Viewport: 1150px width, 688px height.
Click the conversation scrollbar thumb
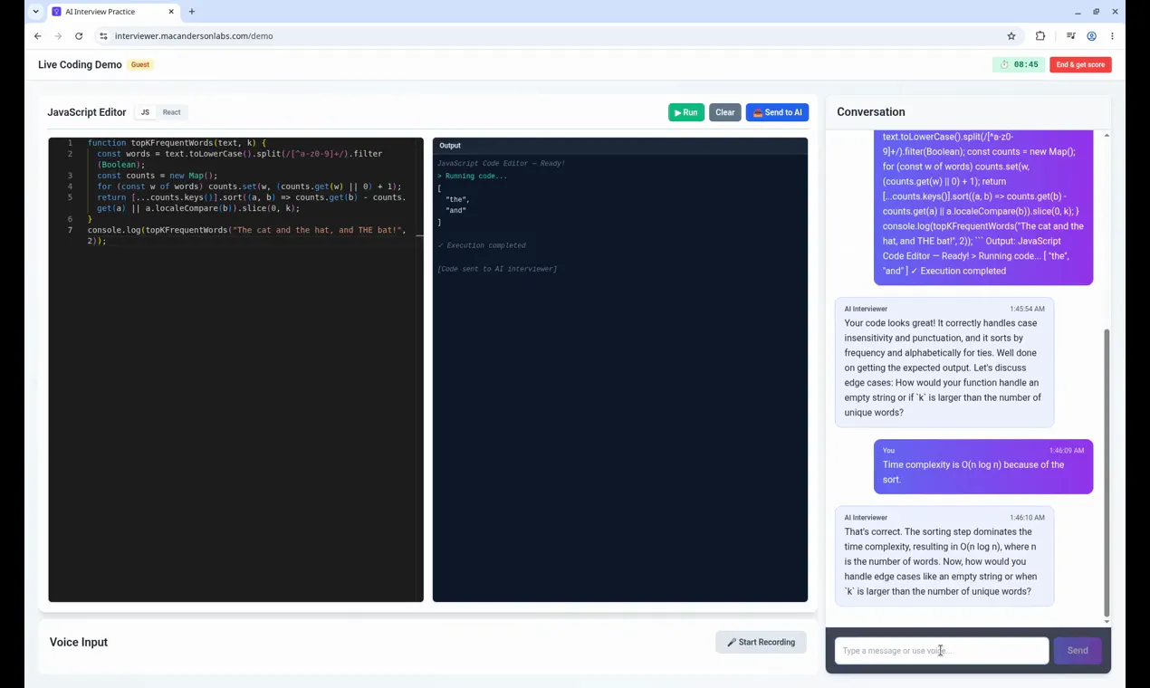1107,473
